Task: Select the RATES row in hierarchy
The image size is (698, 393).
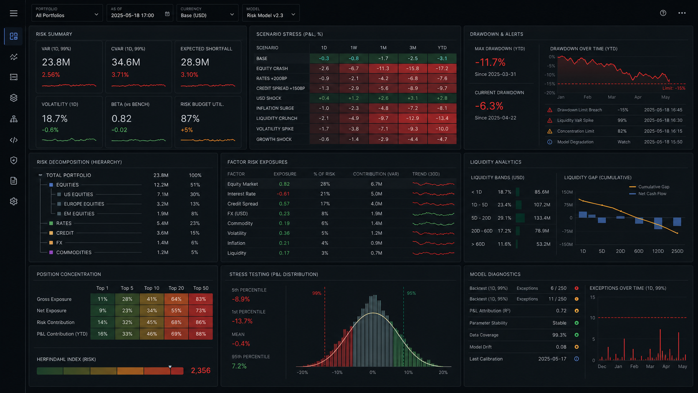Action: [x=124, y=223]
